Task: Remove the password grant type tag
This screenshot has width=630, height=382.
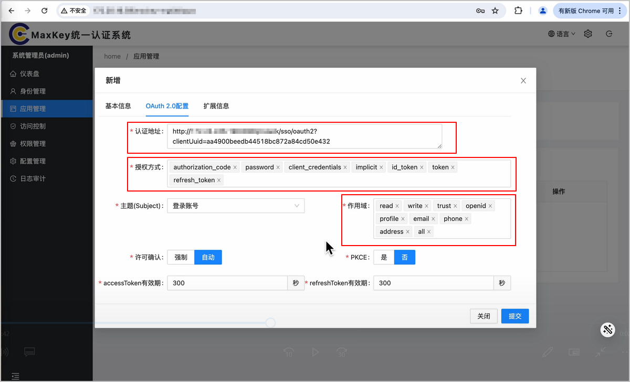Action: [x=278, y=167]
